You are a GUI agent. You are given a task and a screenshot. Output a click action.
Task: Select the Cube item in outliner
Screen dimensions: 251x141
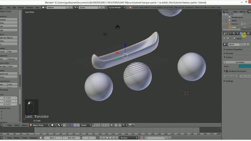point(234,27)
